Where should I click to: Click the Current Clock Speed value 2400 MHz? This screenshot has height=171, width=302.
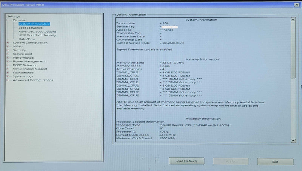point(167,135)
